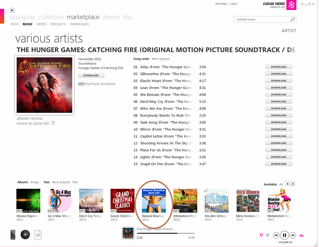
Task: Toggle shuffle playback
Action: coord(267,235)
